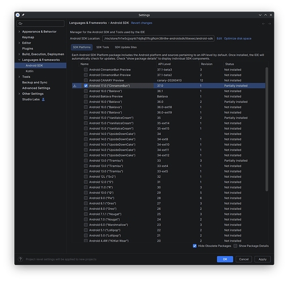Viewport: 288px width, 282px height.
Task: Sort by API Level column header
Action: click(164, 64)
